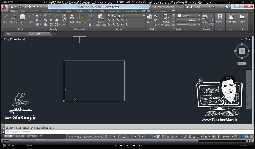Image resolution: width=255 pixels, height=149 pixels.
Task: Select the Copy tool in Modify panel
Action: [x=46, y=20]
